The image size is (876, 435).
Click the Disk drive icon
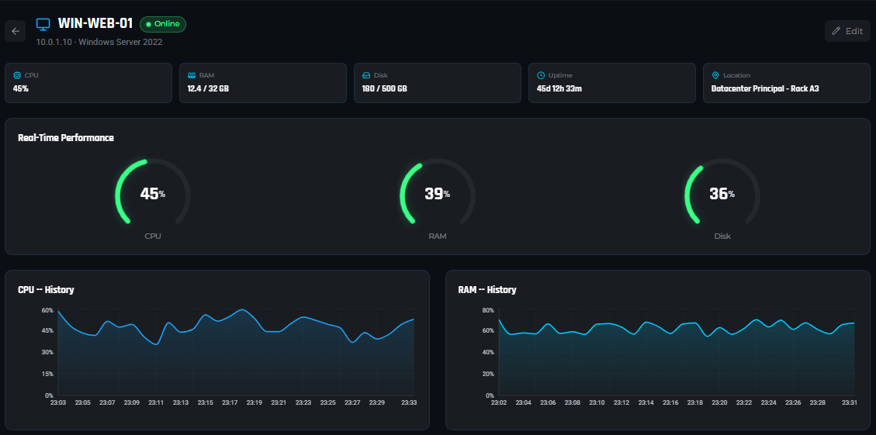point(366,75)
